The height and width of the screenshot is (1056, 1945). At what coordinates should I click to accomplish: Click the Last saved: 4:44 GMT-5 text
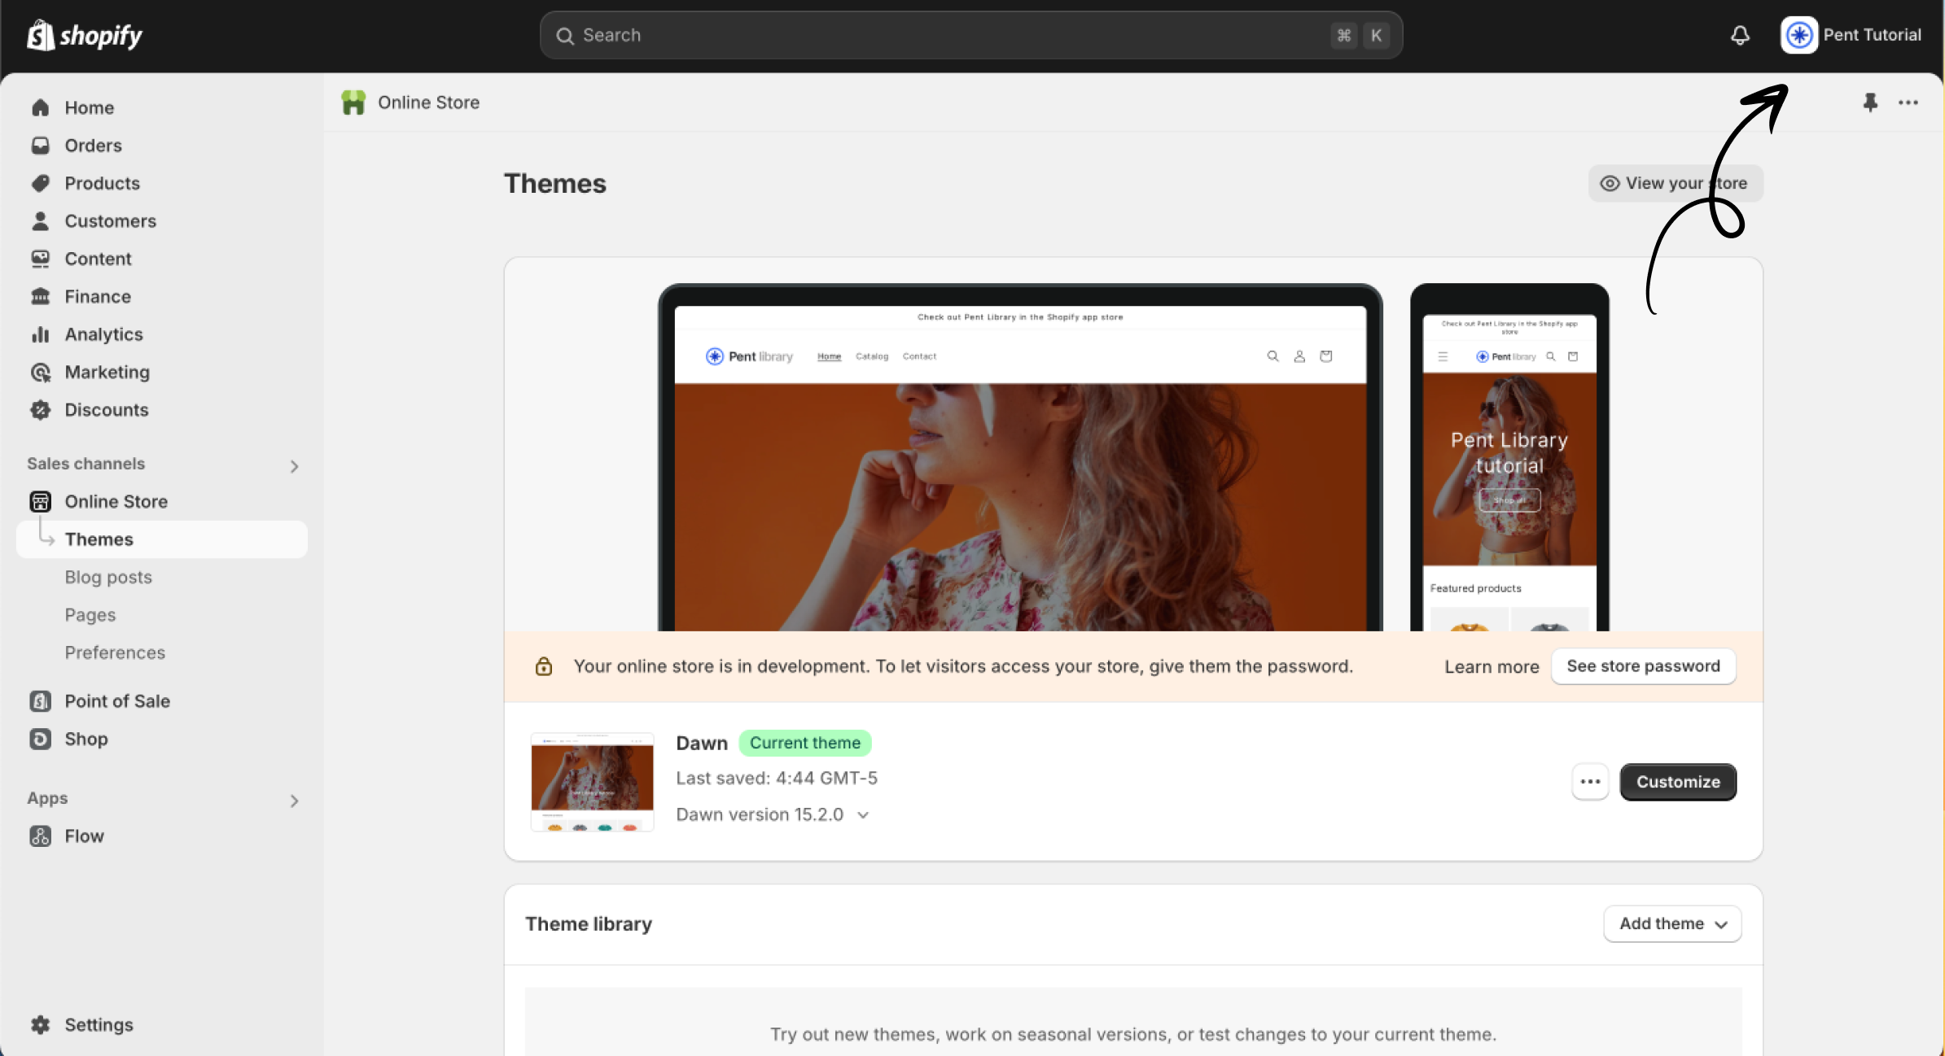[x=777, y=779]
